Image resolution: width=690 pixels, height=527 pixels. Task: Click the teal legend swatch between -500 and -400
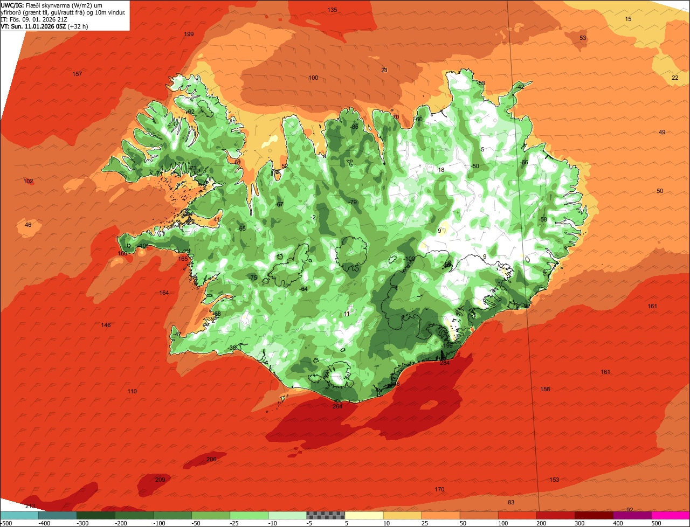(x=19, y=515)
